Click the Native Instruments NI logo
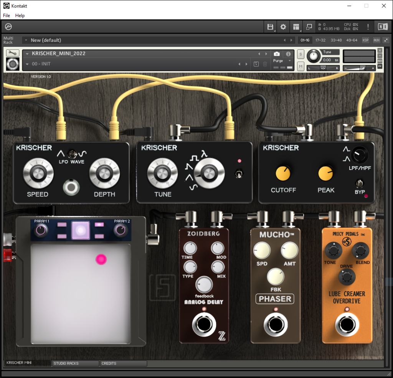393x378 pixels. 383,26
